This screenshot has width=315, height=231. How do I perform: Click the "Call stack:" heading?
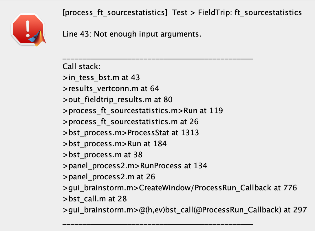[81, 66]
